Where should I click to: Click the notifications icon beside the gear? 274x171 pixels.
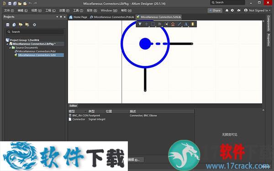pos(239,11)
